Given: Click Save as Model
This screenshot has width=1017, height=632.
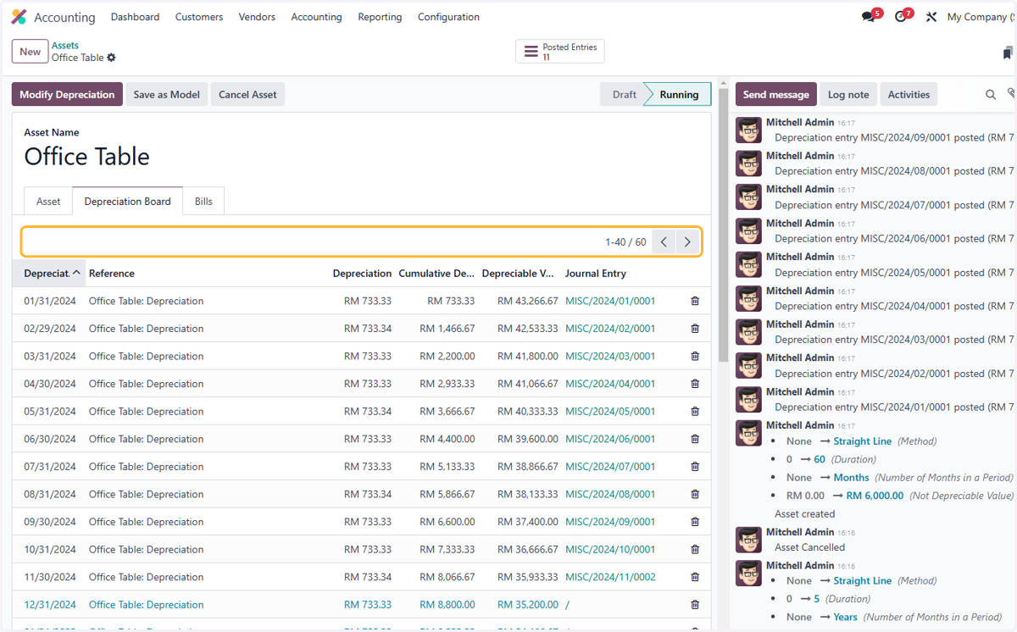Looking at the screenshot, I should click(x=166, y=94).
